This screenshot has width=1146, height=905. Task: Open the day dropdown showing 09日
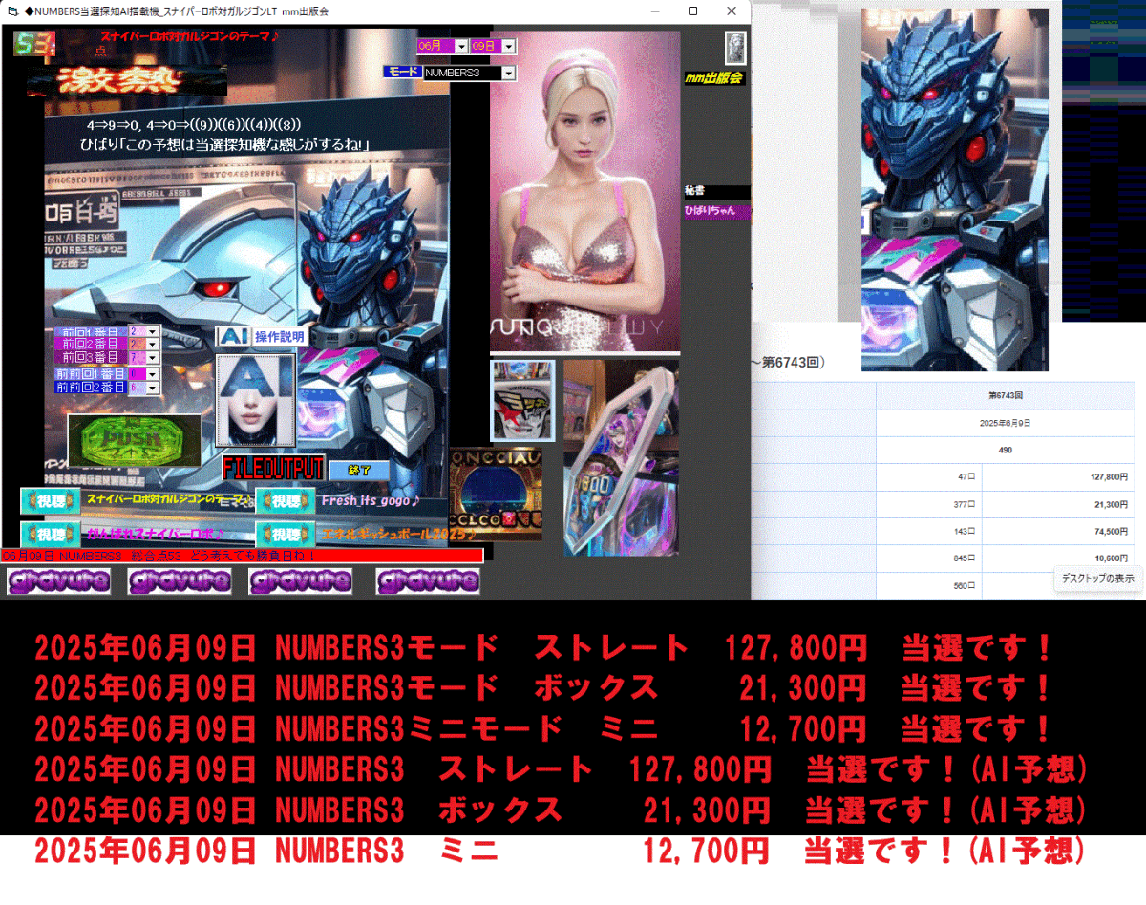point(508,46)
